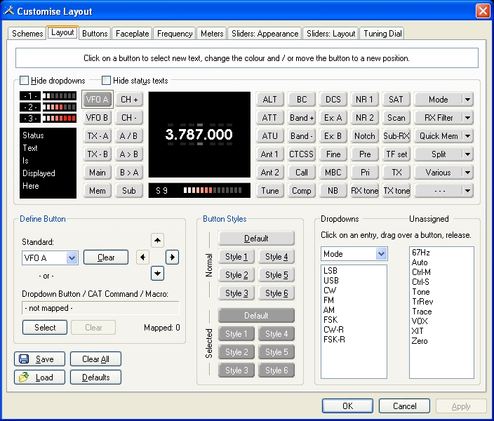Close the Customise Layout window
This screenshot has width=494, height=421.
coord(483,11)
